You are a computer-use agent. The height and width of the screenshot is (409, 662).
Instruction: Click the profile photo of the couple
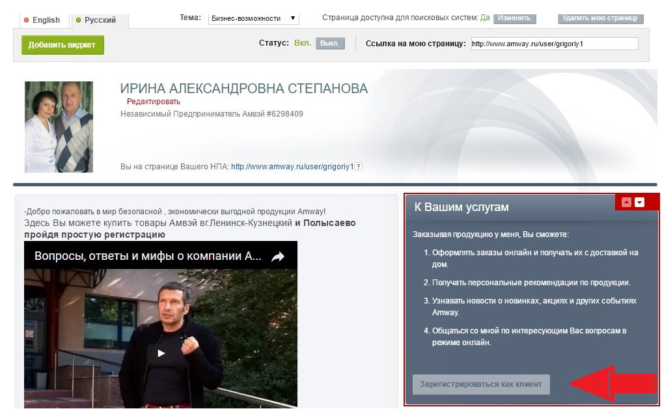[x=59, y=127]
